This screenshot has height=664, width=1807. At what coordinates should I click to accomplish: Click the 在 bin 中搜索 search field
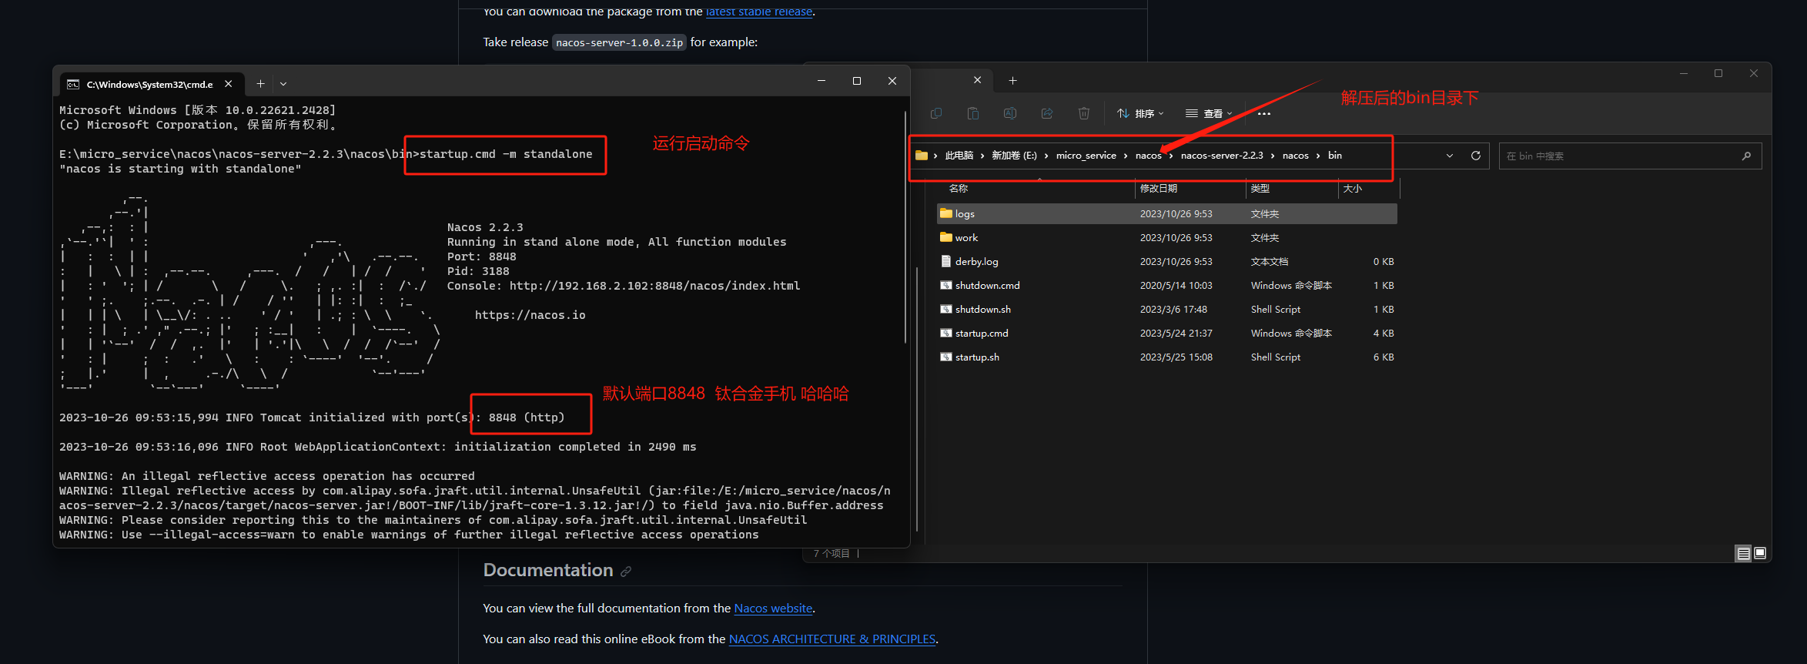[x=1630, y=156]
